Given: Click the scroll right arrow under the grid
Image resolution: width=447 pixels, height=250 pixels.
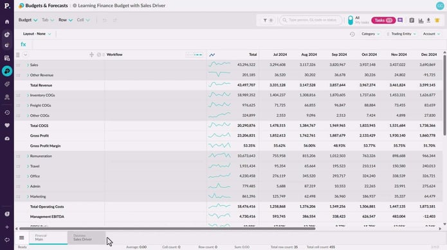Looking at the screenshot, I should pyautogui.click(x=440, y=228).
